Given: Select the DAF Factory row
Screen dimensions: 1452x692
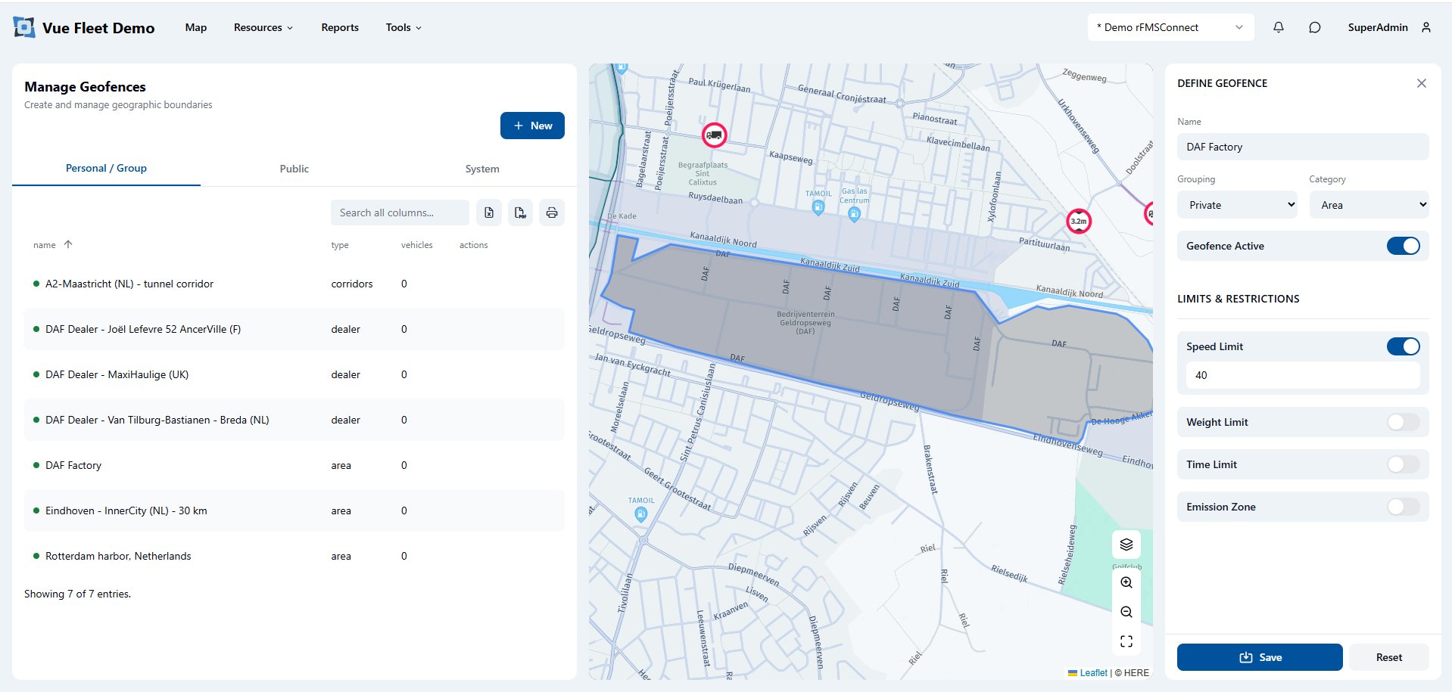Looking at the screenshot, I should point(294,465).
